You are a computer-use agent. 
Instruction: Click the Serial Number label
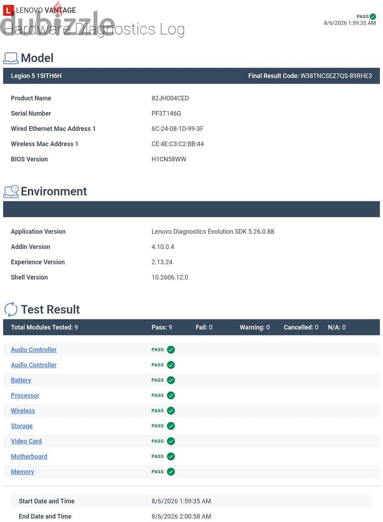coord(31,113)
